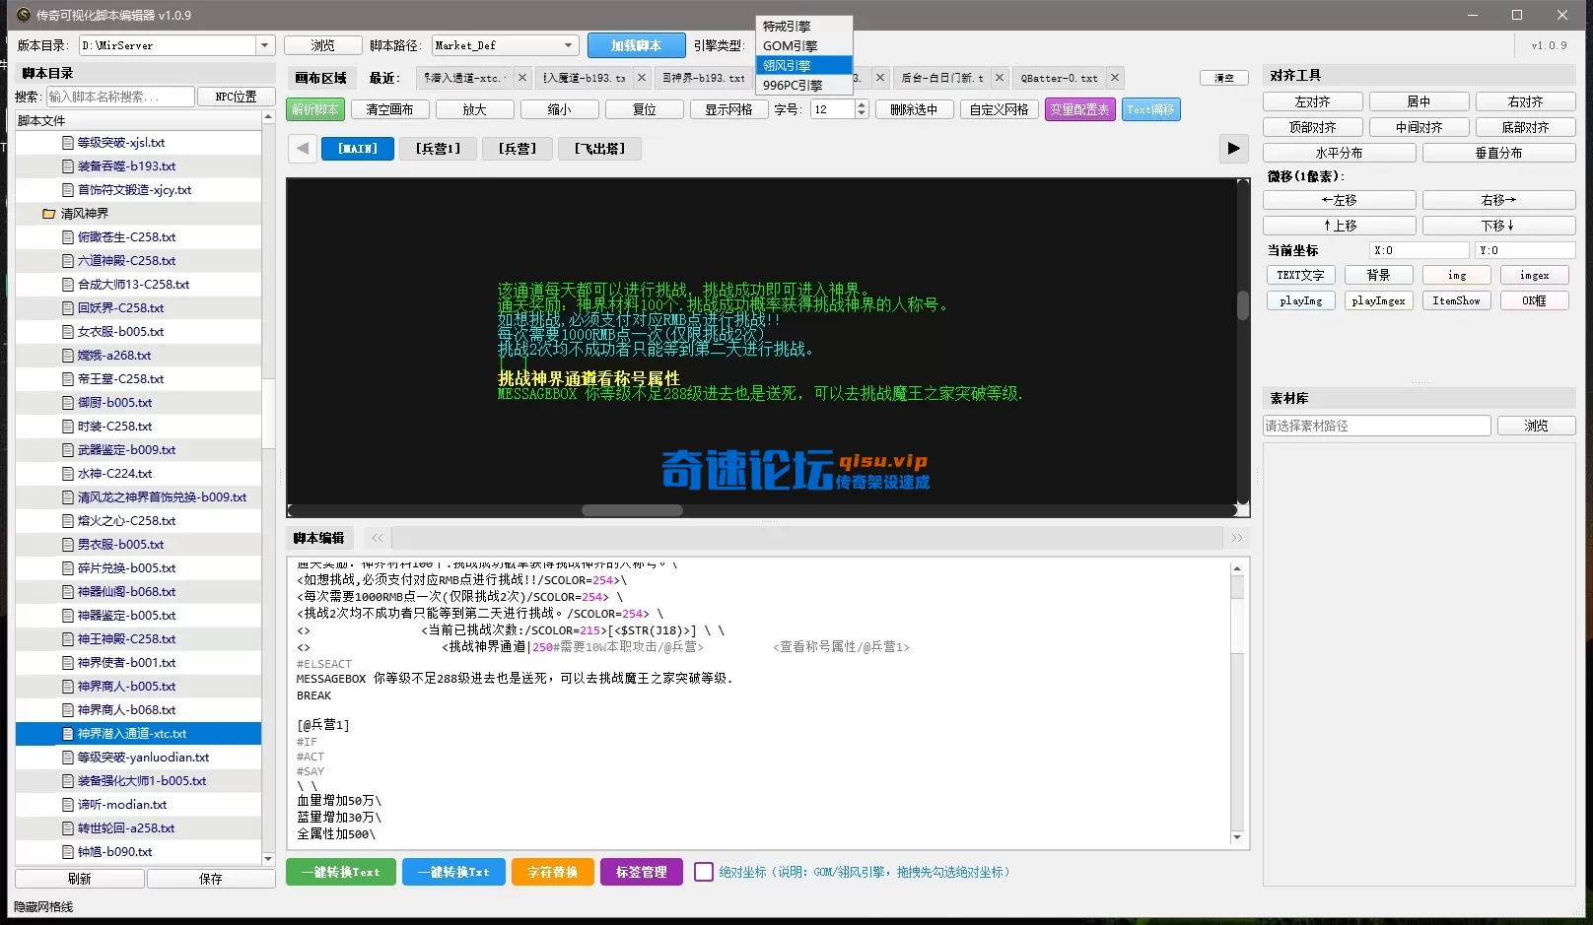This screenshot has width=1593, height=925.
Task: Close the 后台-白日门新 recent tab
Action: [x=999, y=78]
